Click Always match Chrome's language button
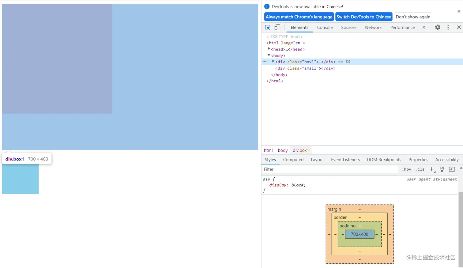The image size is (463, 268). [299, 17]
